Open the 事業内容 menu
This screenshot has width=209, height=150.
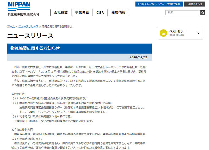[x=82, y=13]
